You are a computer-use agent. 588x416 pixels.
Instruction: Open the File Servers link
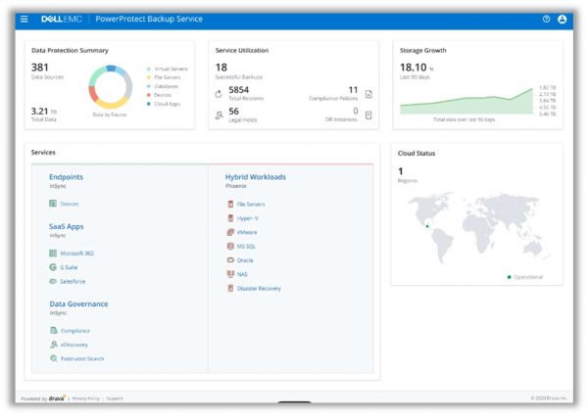(x=251, y=205)
